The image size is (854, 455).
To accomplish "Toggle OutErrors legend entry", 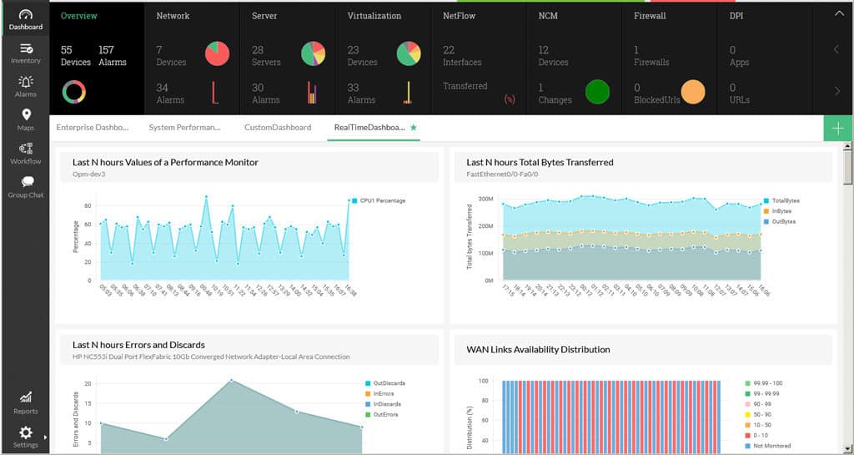I will point(382,415).
